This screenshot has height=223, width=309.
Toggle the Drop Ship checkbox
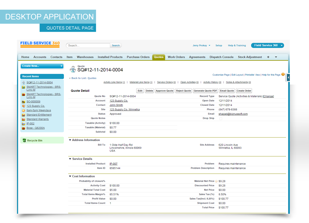tap(220, 118)
